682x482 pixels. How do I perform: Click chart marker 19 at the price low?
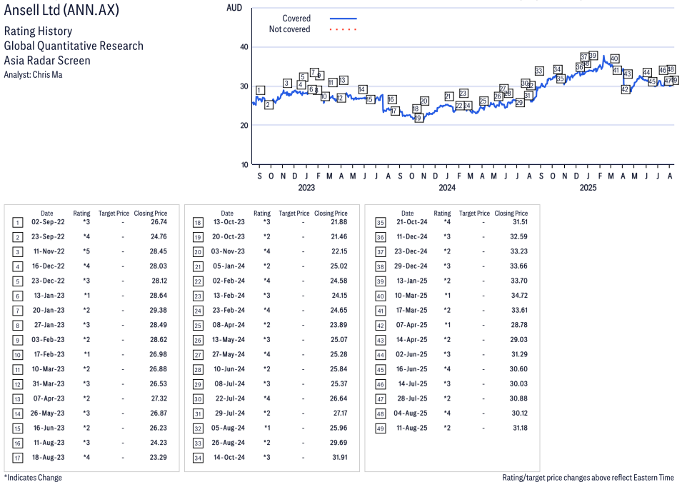click(x=418, y=118)
